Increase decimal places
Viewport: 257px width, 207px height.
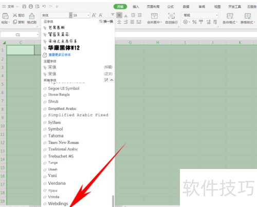pos(208,22)
